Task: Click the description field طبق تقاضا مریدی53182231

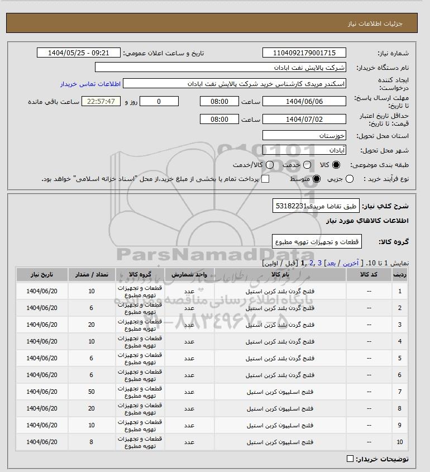Action: 316,206
